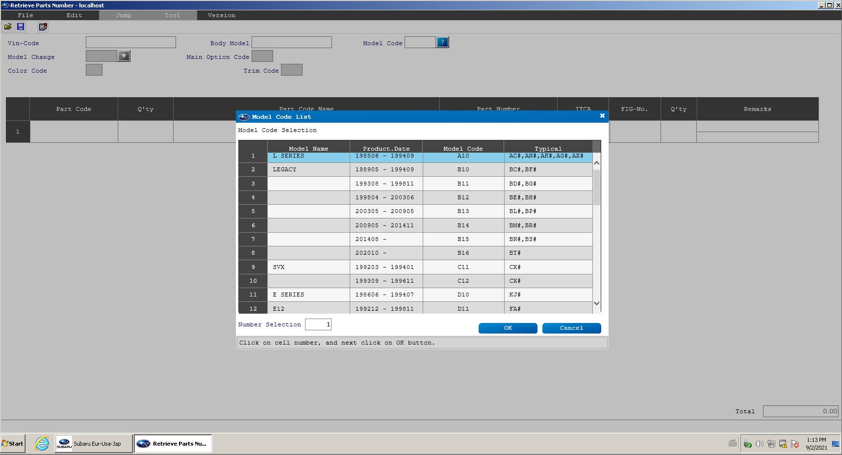
Task: Click the Typical column header
Action: 548,147
